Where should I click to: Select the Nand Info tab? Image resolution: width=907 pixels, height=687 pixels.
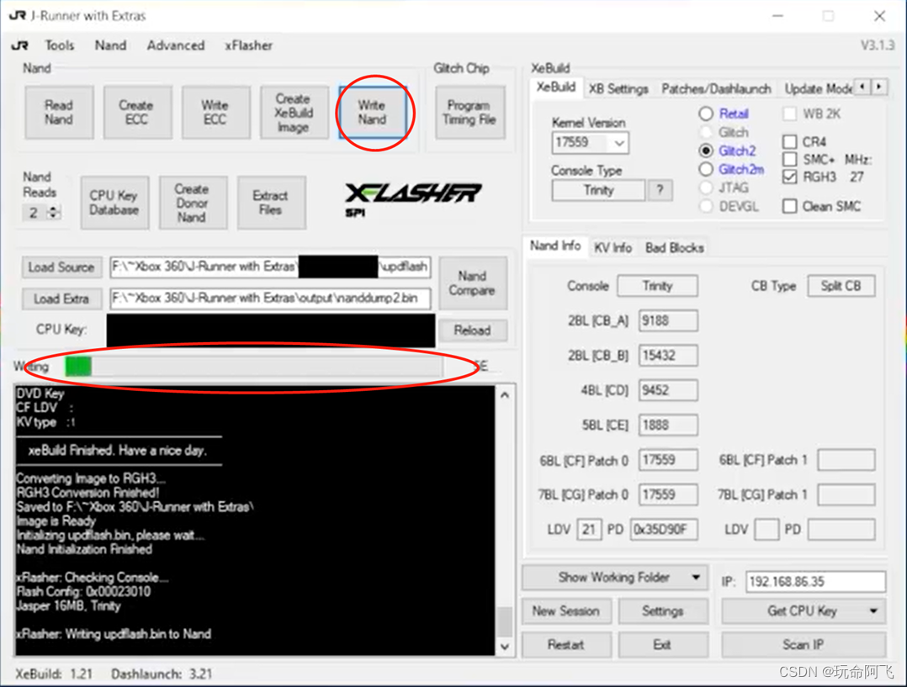coord(554,246)
